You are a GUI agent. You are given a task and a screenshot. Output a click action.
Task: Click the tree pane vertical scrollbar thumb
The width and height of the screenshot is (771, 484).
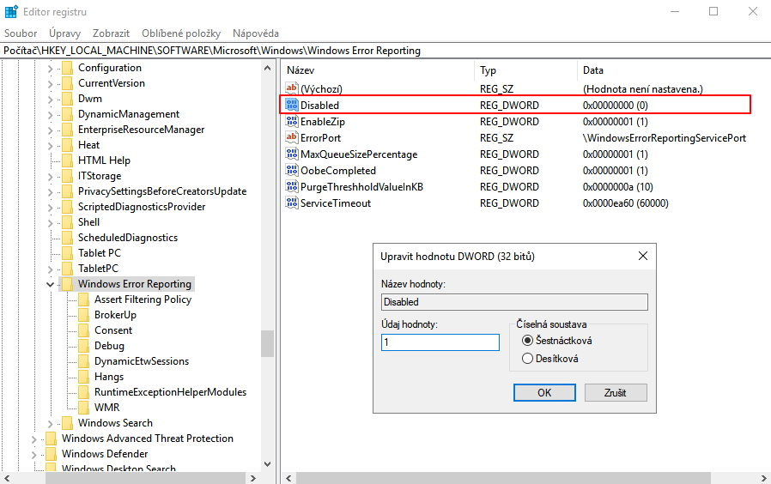coord(268,343)
